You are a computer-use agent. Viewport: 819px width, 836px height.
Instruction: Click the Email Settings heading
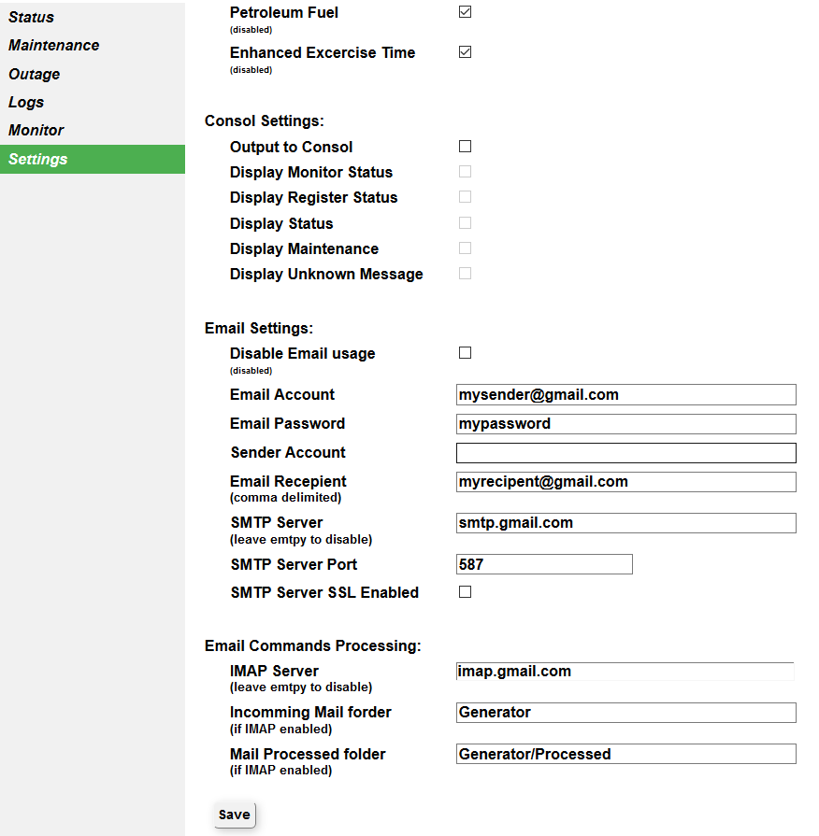pyautogui.click(x=259, y=329)
